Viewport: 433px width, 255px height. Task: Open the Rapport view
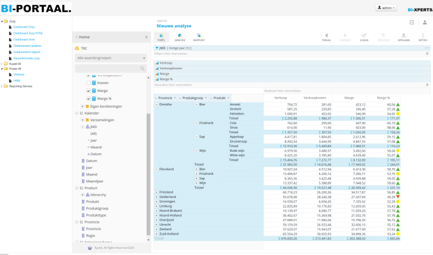coord(199,37)
